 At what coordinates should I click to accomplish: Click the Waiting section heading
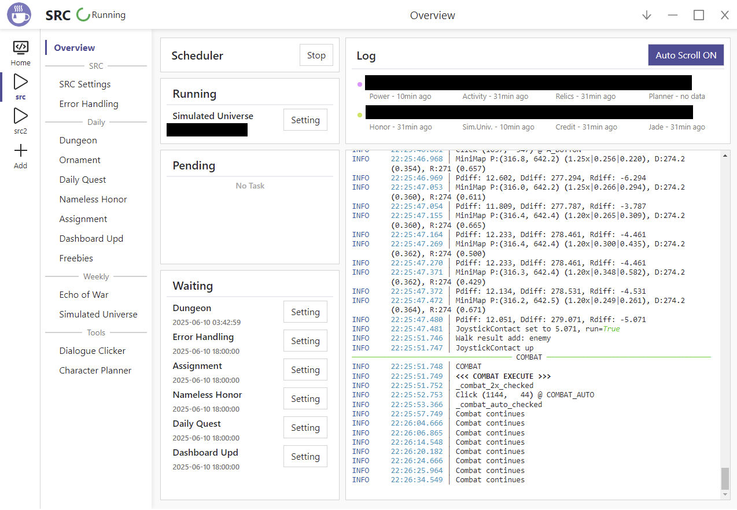coord(193,286)
